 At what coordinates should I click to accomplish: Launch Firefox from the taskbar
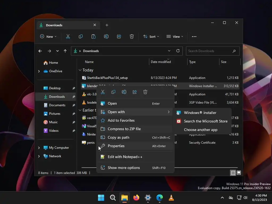[136, 198]
